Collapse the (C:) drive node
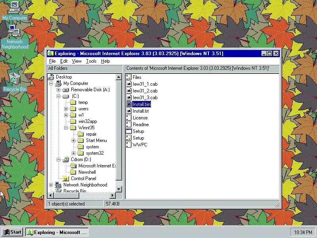The width and height of the screenshot is (317, 238). point(58,96)
